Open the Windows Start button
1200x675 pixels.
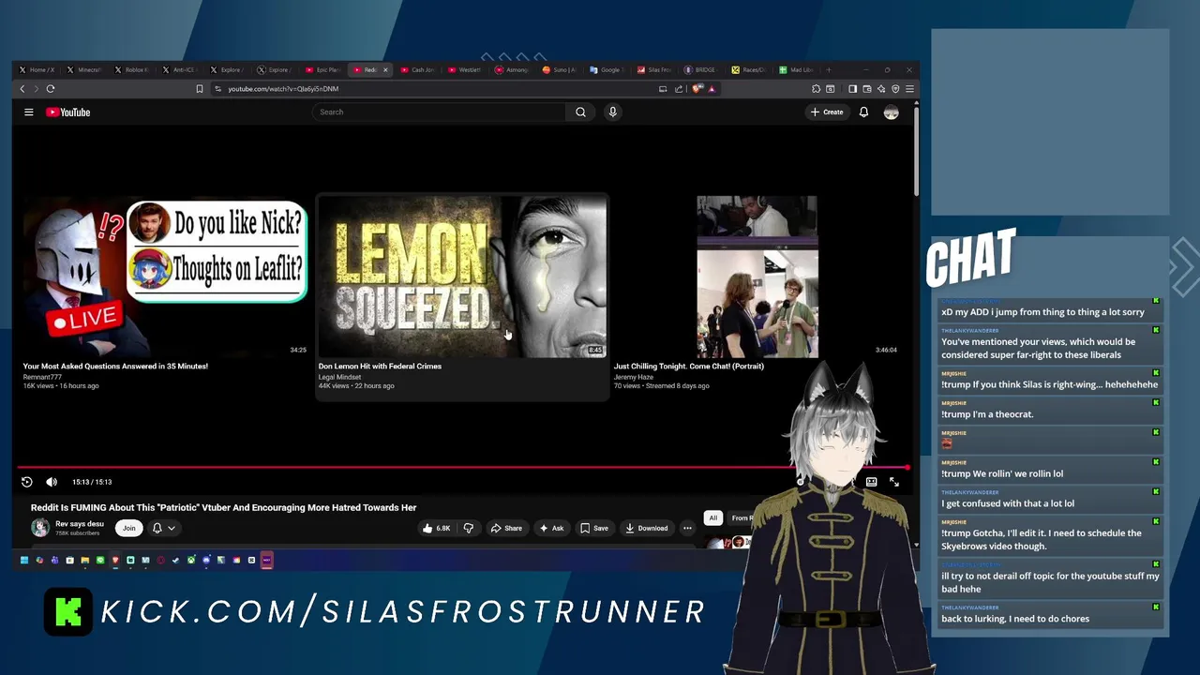coord(24,560)
